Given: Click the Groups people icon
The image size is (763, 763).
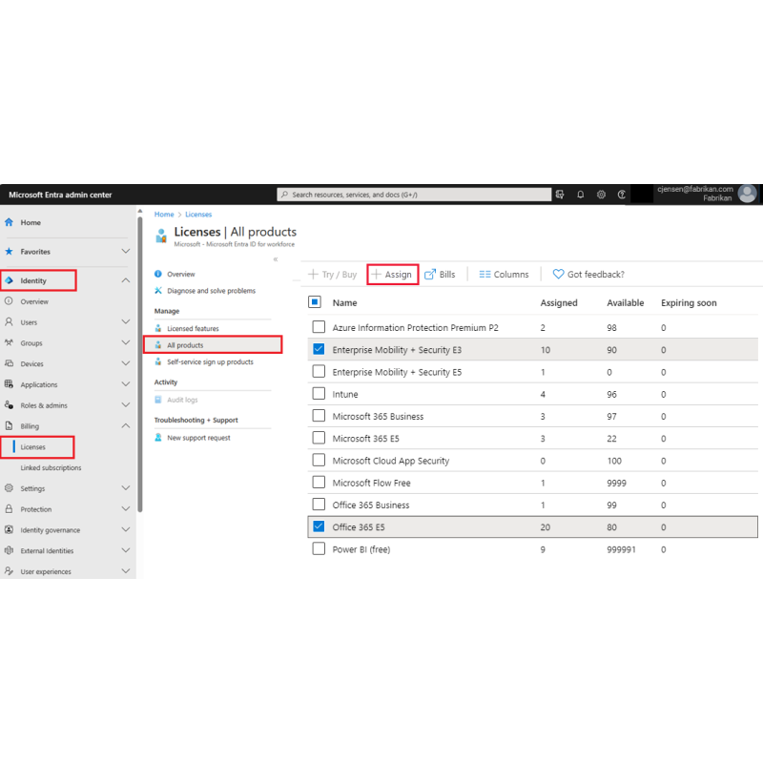Looking at the screenshot, I should pyautogui.click(x=9, y=343).
